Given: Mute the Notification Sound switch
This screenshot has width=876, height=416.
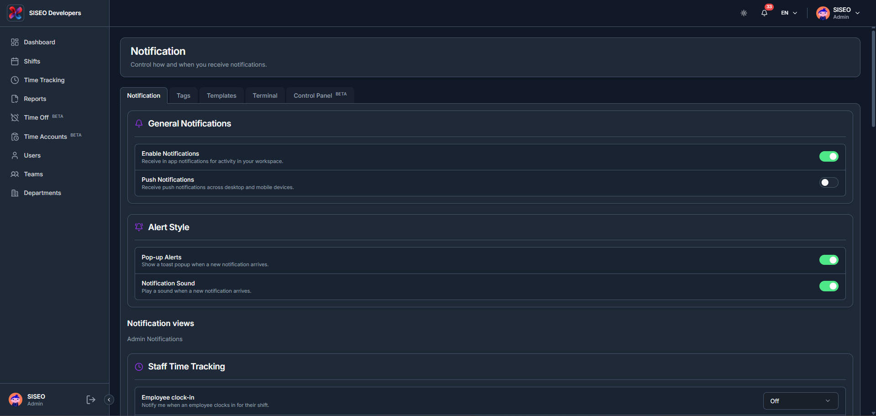Looking at the screenshot, I should click(829, 286).
